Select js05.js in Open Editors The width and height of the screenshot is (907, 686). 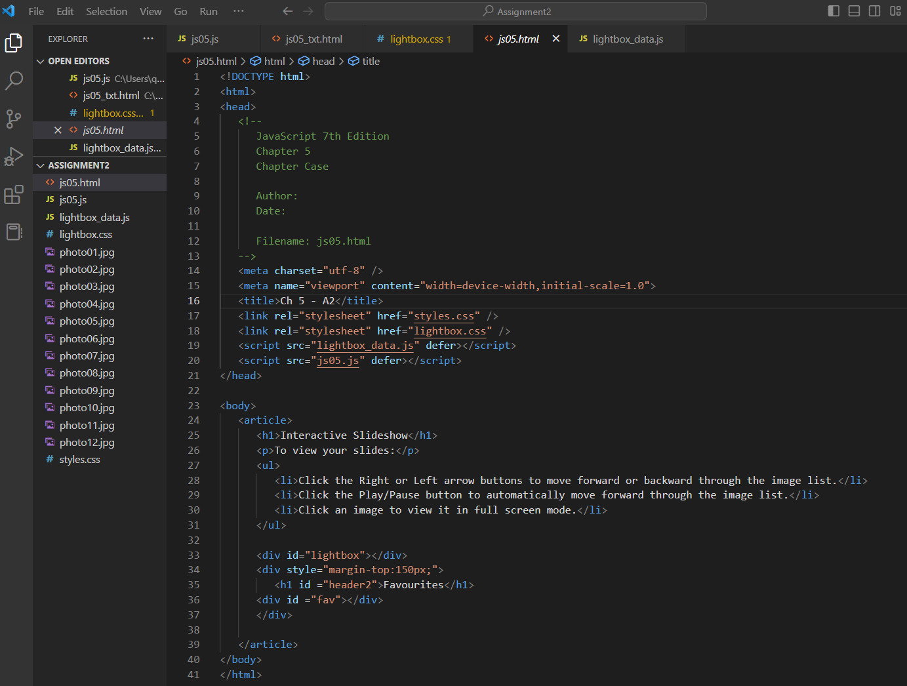point(100,78)
